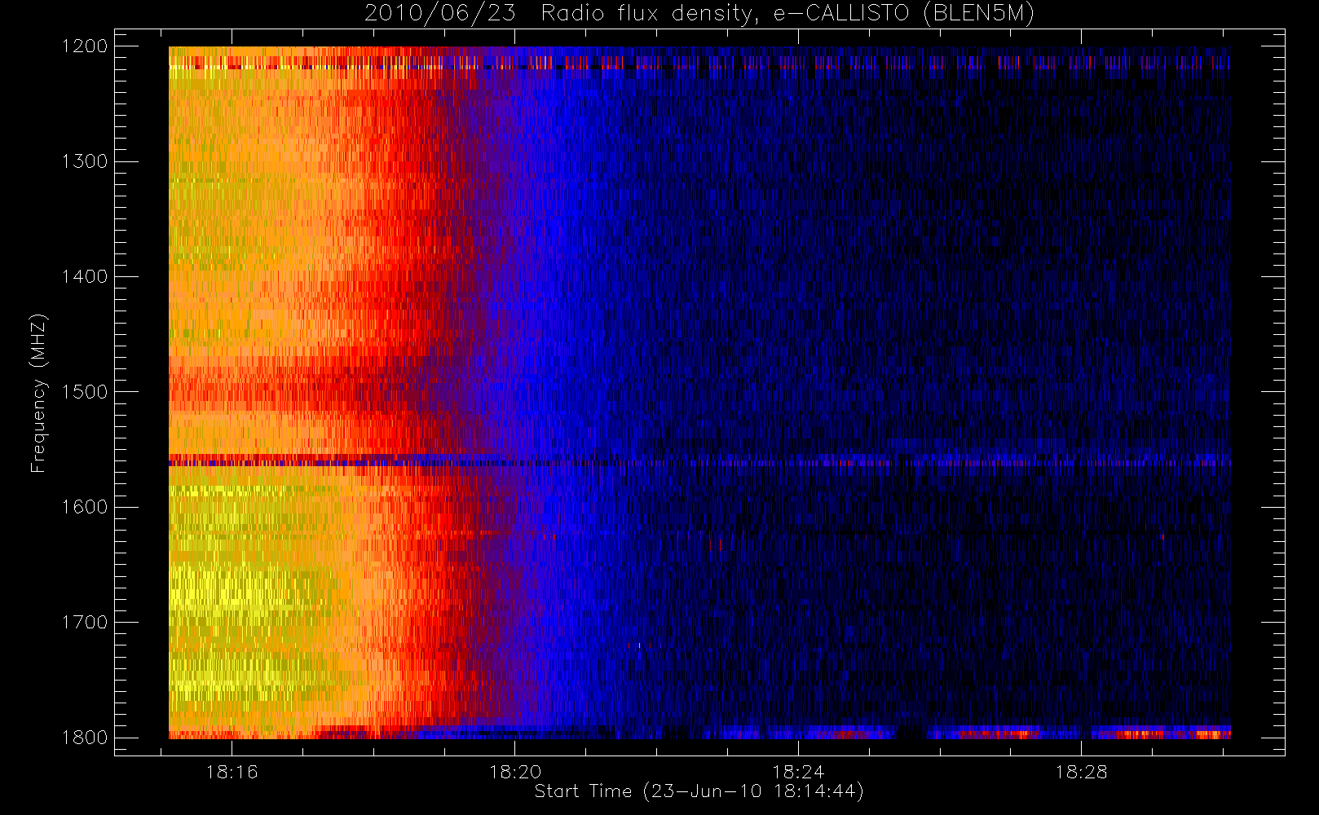Click the 1600 frequency tick label

[85, 507]
